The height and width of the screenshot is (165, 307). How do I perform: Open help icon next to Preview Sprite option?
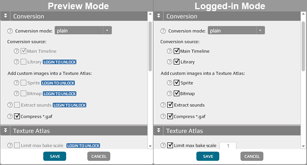point(16,83)
